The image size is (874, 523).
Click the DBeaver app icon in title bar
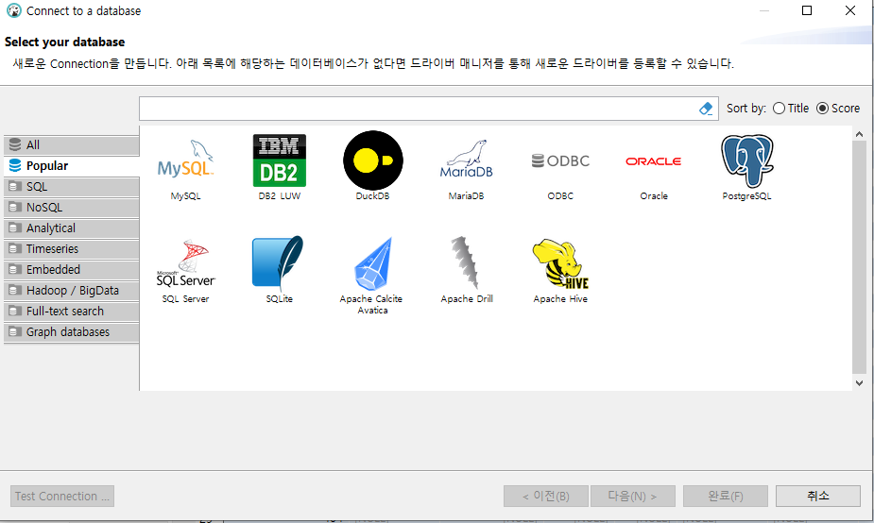click(13, 10)
